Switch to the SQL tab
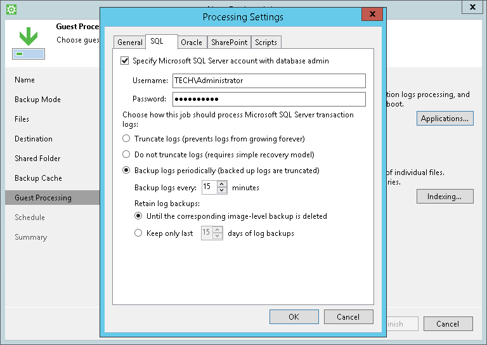 [x=162, y=41]
